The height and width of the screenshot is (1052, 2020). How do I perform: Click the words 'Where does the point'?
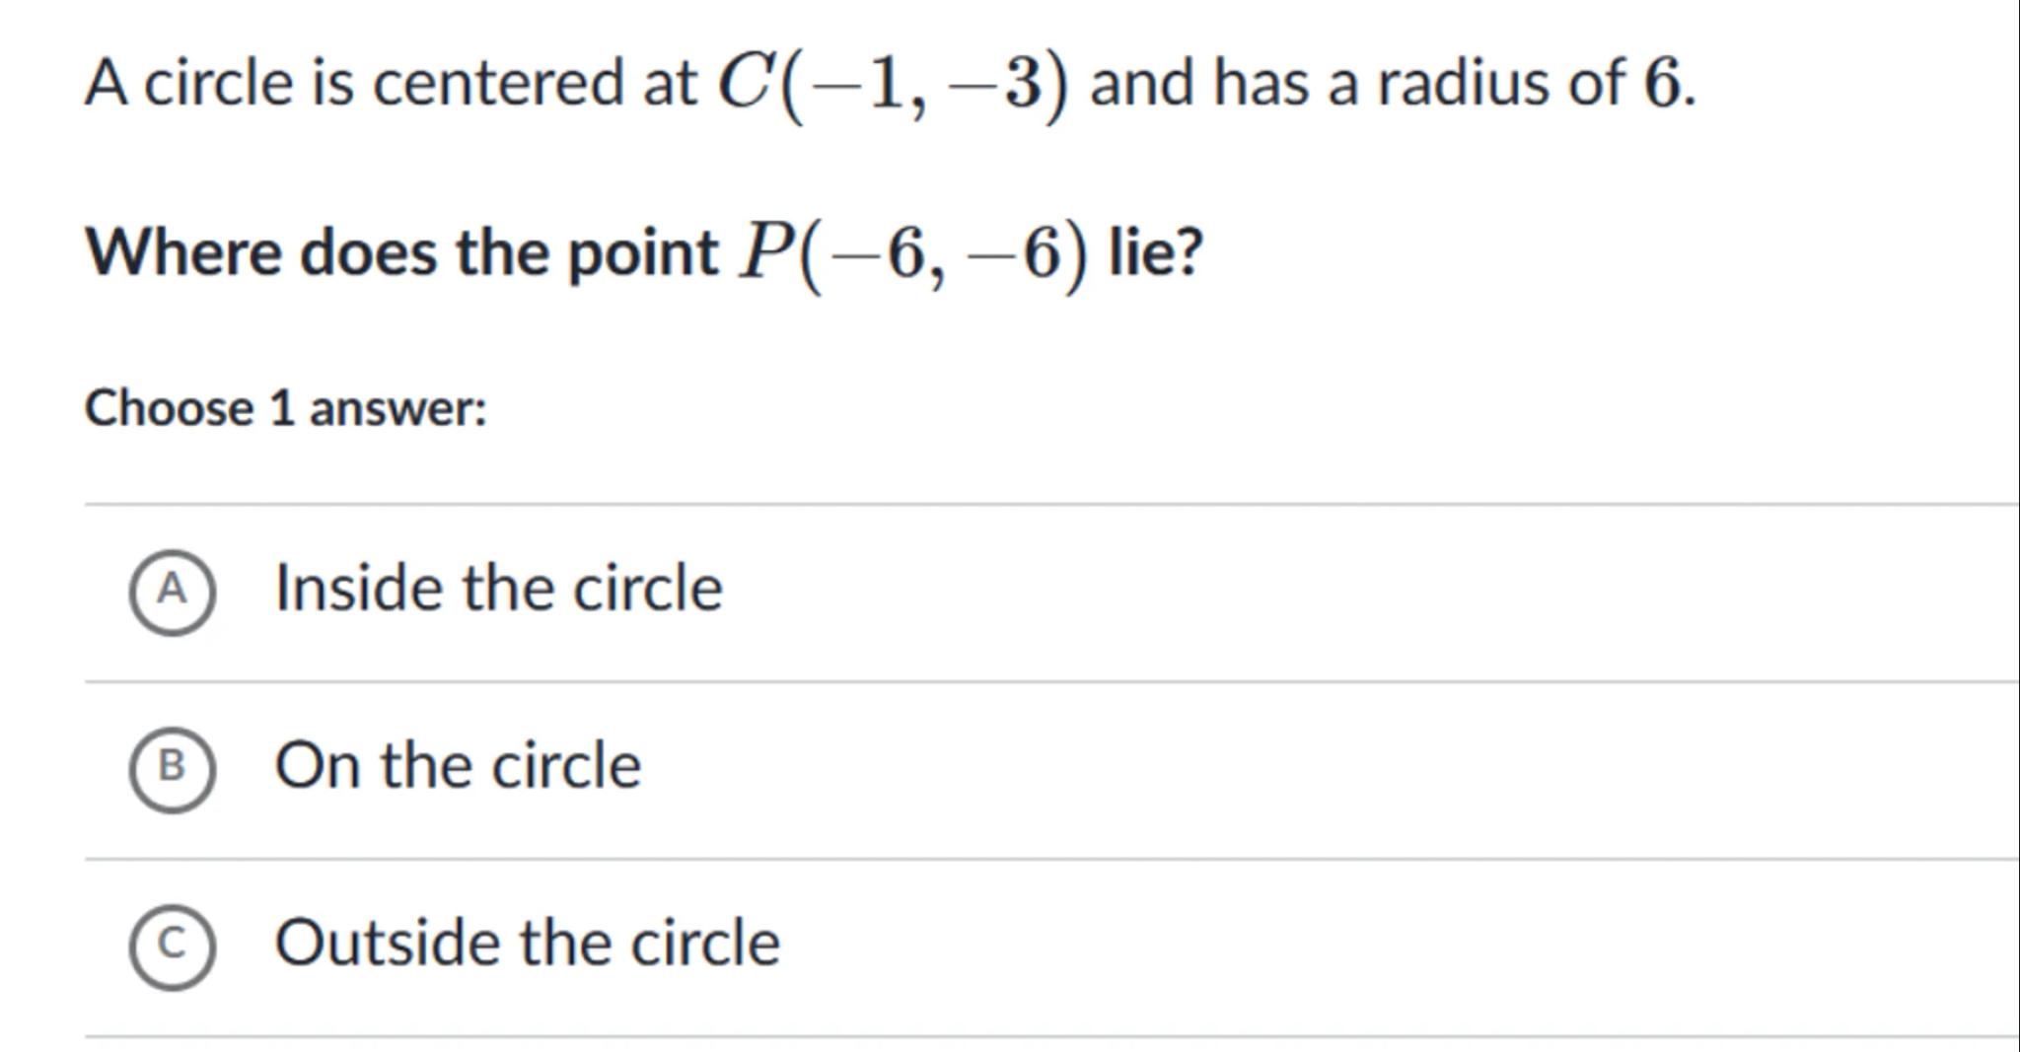coord(401,253)
